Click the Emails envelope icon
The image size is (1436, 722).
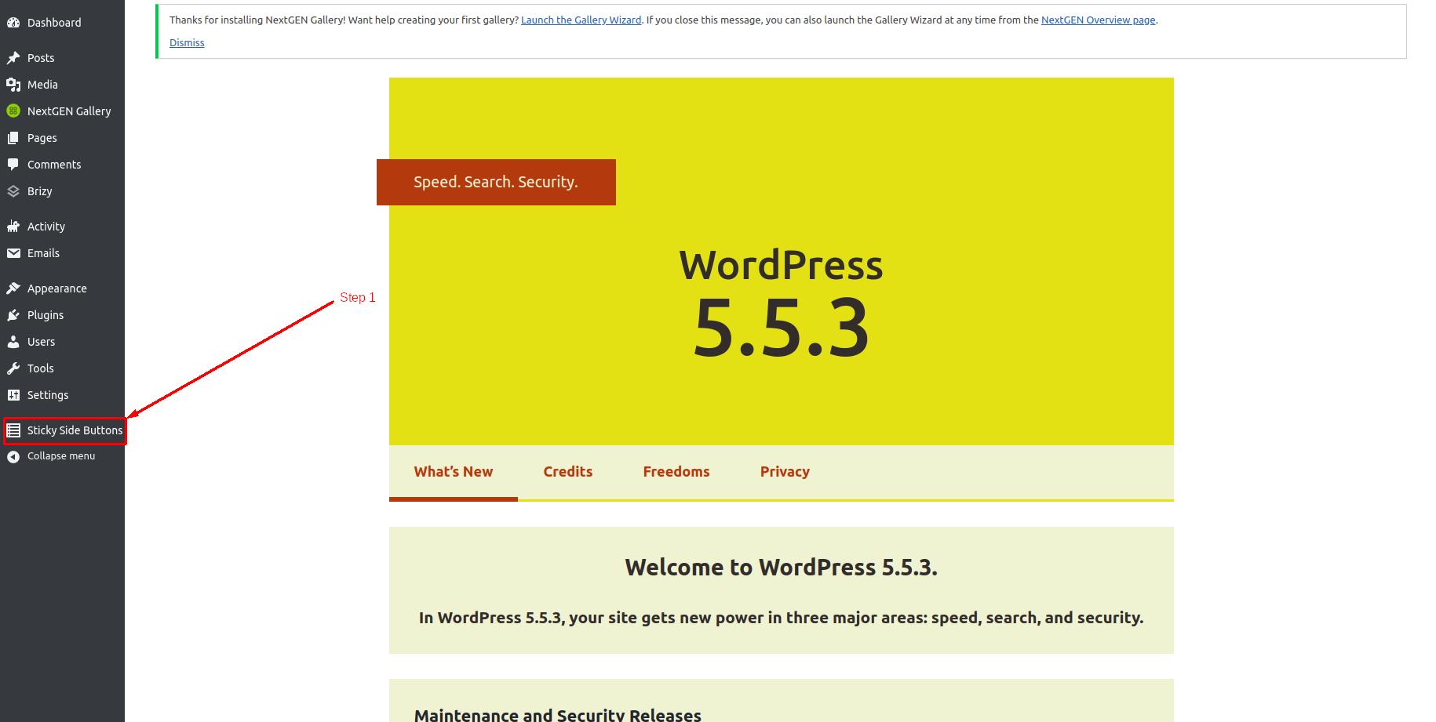[x=13, y=253]
